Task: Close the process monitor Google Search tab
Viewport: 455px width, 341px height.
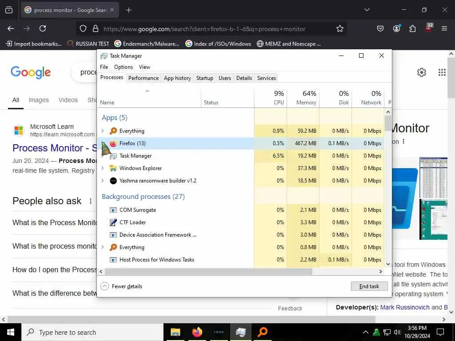Action: click(x=112, y=10)
